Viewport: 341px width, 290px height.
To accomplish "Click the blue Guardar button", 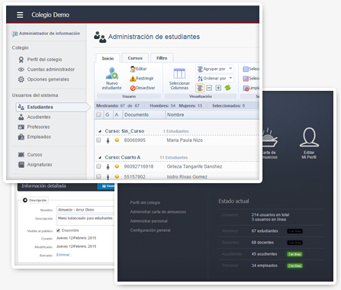I will click(x=106, y=186).
